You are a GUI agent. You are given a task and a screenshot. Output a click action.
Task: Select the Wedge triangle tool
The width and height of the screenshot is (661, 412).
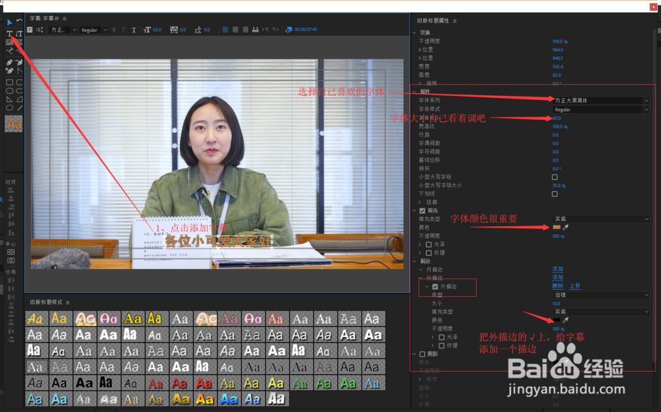9,99
